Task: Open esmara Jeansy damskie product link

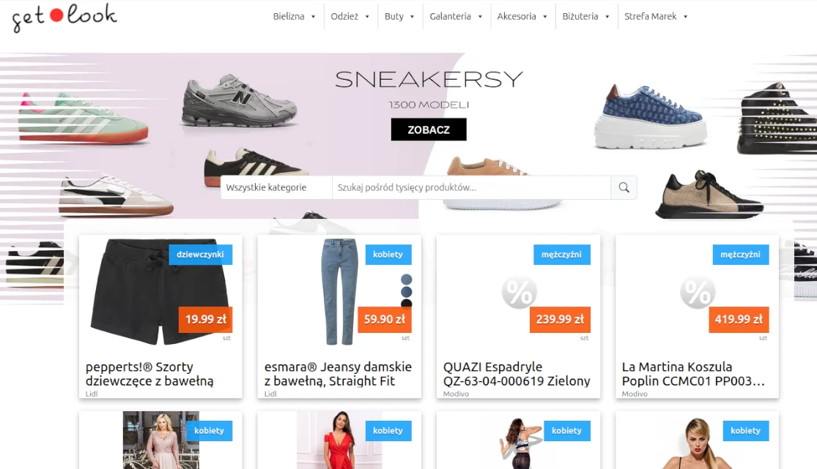Action: tap(339, 374)
